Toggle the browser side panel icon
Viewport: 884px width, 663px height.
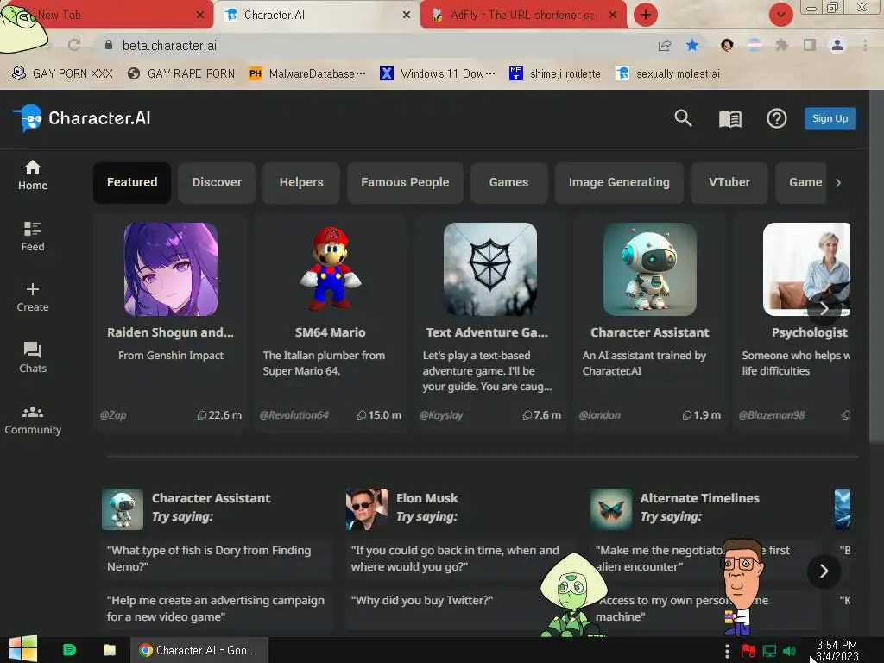tap(809, 45)
